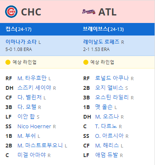
Task: Open pitcher 이마나가 쇼타 profile
Action: [x=21, y=42]
